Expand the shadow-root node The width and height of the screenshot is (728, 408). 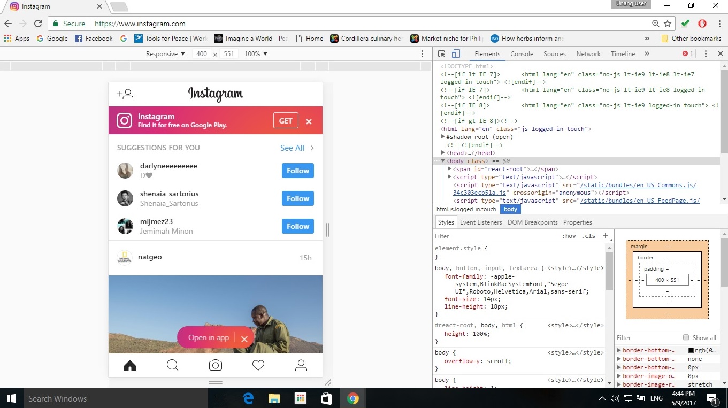pos(443,137)
